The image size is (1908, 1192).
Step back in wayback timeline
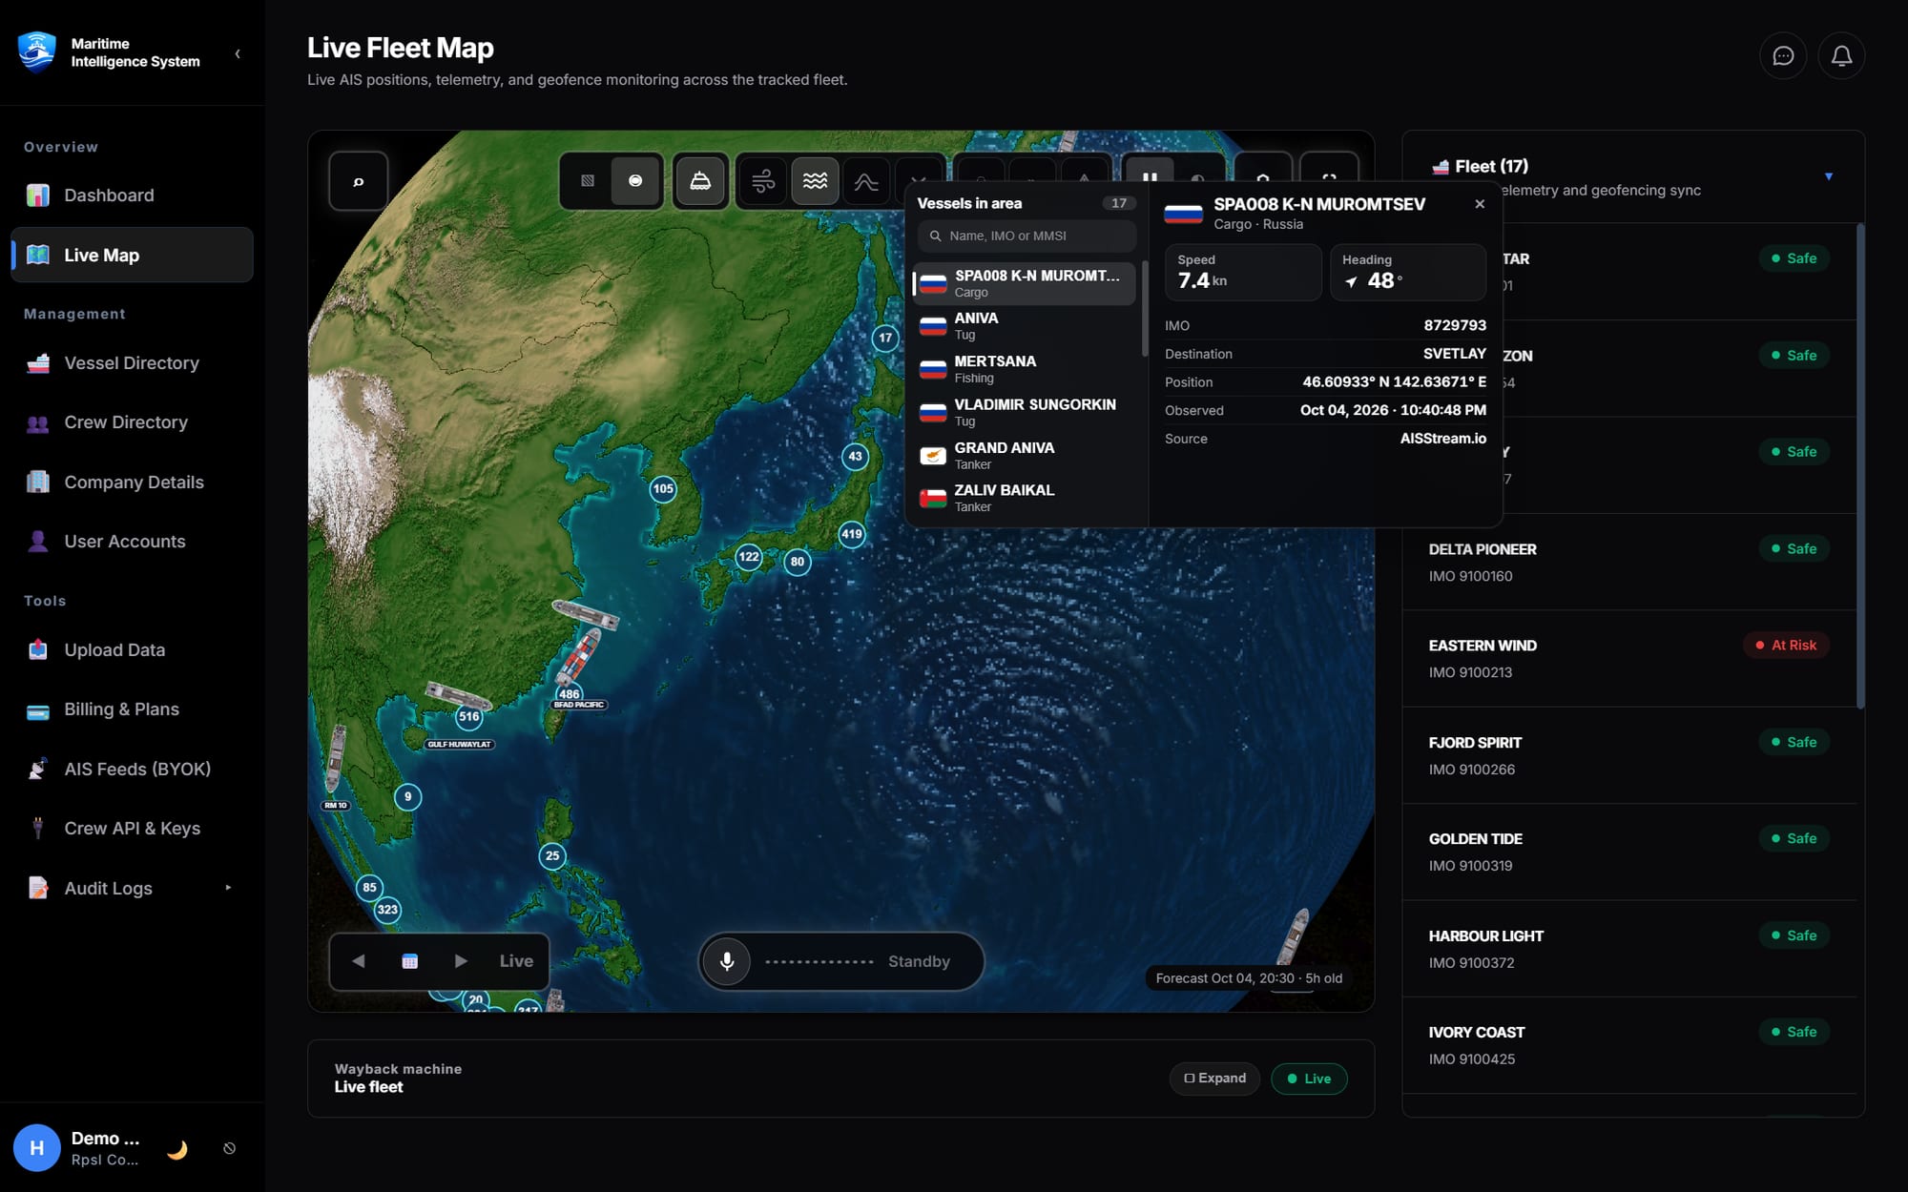point(359,961)
